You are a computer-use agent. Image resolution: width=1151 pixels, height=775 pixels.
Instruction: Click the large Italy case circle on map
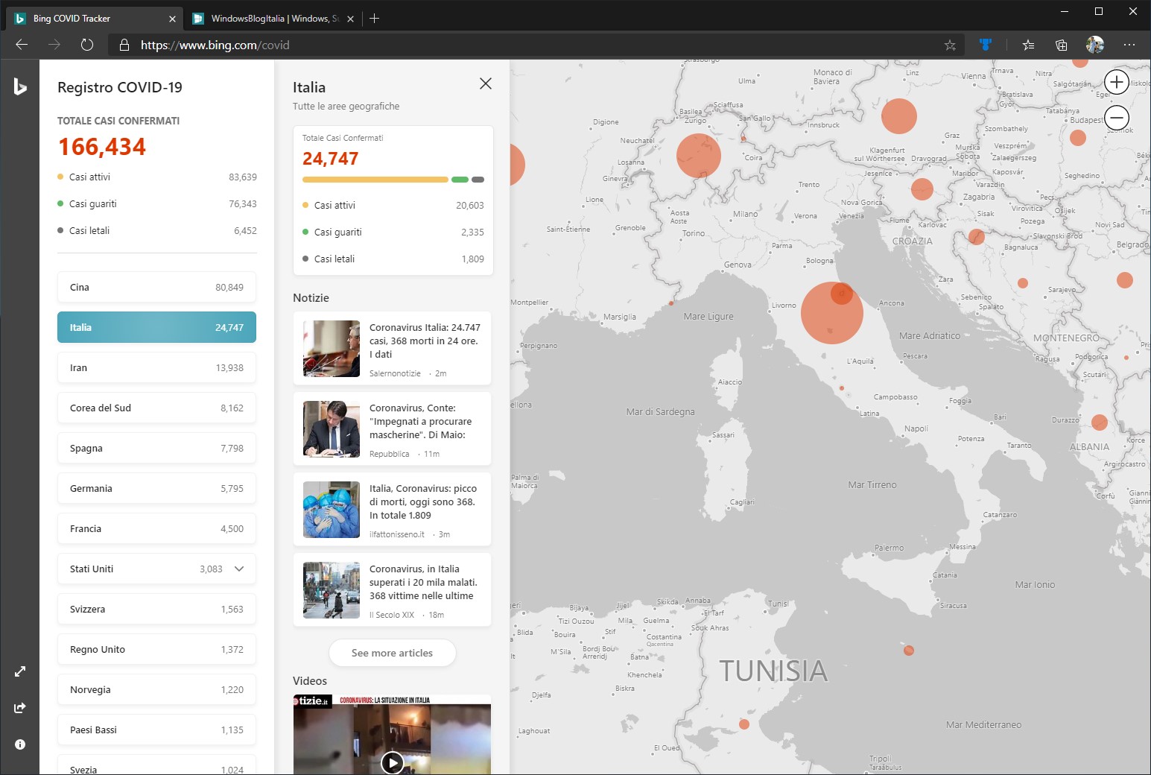831,313
